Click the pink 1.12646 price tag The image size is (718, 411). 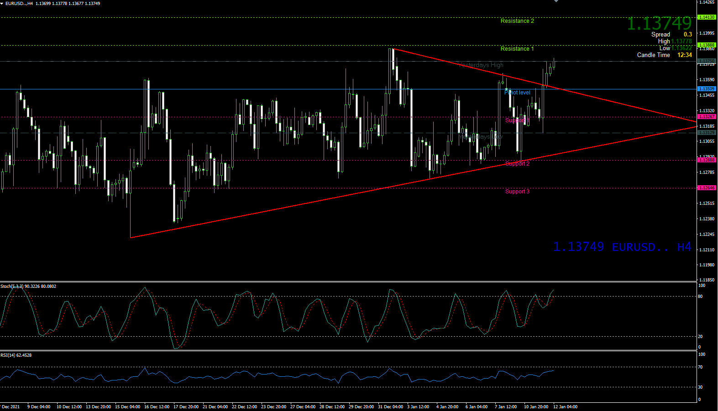click(707, 188)
